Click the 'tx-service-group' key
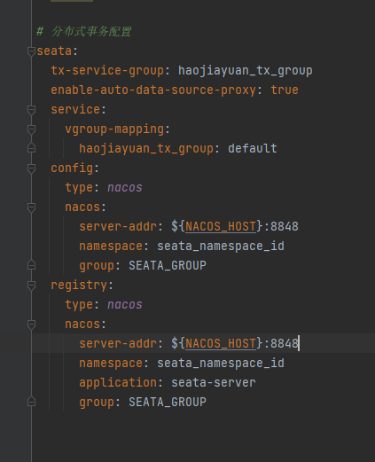 click(x=107, y=71)
